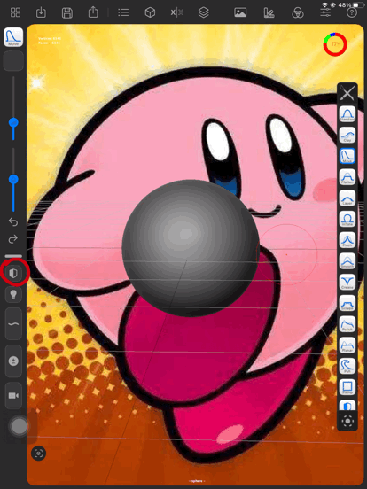Select the Polish brush
Viewport: 367px width, 489px height.
[347, 324]
